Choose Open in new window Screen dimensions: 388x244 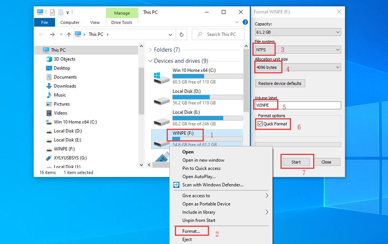click(203, 160)
